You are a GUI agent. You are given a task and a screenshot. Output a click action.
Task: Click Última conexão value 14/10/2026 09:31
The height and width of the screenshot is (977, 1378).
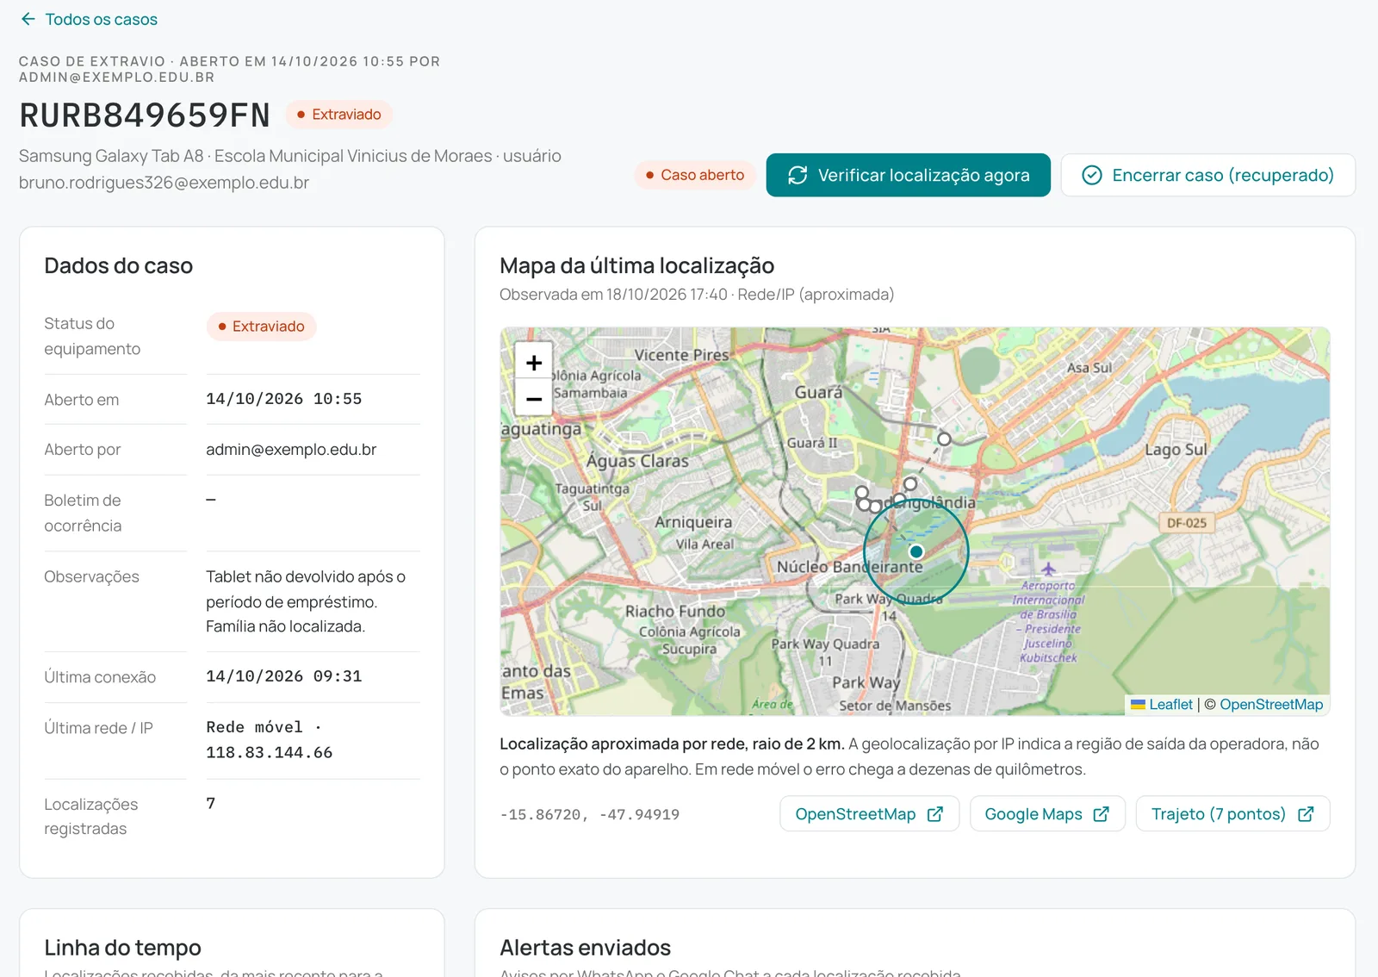283,676
